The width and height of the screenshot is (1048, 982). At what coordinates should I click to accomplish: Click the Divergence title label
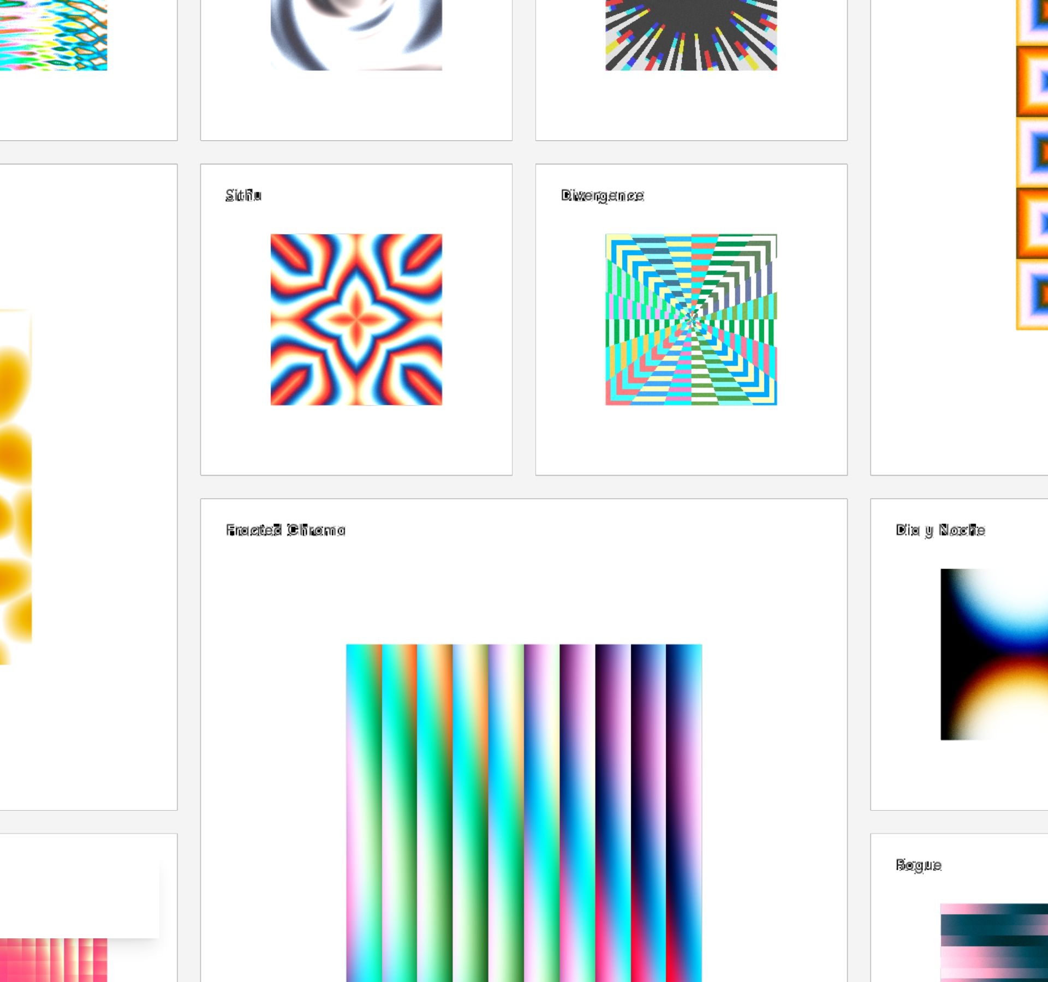coord(602,195)
